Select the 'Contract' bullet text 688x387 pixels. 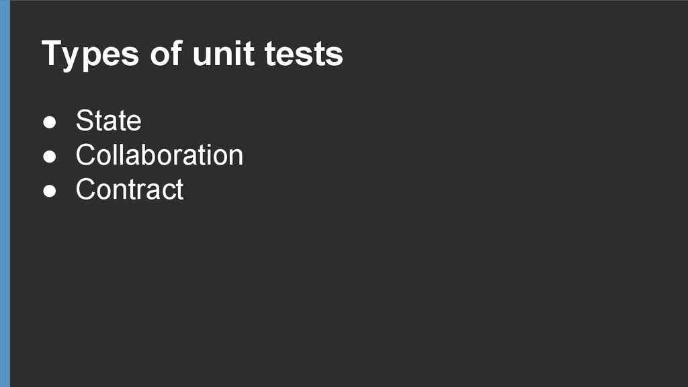129,189
